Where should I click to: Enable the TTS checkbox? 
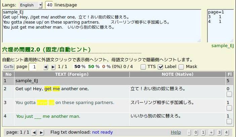click(143, 67)
